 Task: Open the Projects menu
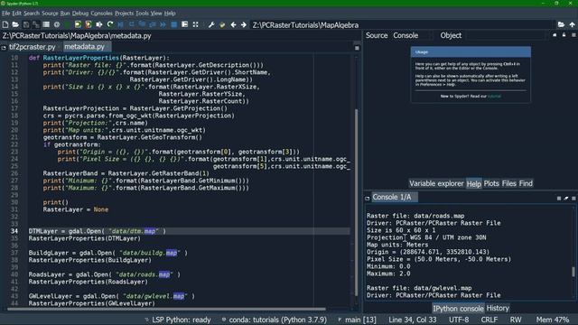(124, 14)
